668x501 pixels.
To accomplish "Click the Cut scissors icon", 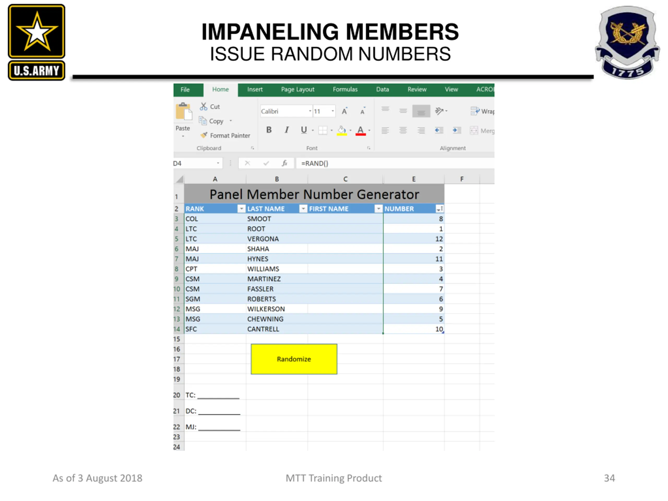I will click(203, 107).
